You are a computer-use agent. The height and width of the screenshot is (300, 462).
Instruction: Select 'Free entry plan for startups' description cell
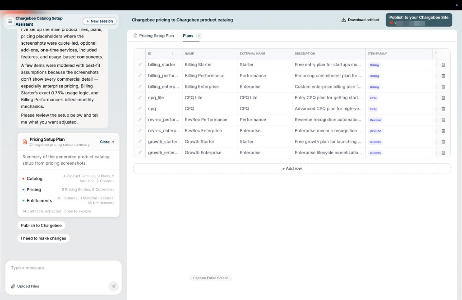(x=328, y=65)
